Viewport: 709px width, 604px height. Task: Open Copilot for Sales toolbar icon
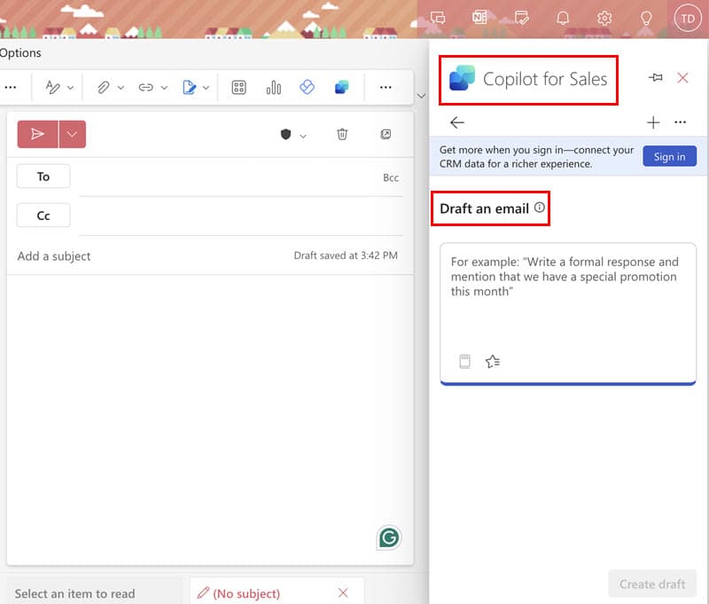(x=342, y=87)
